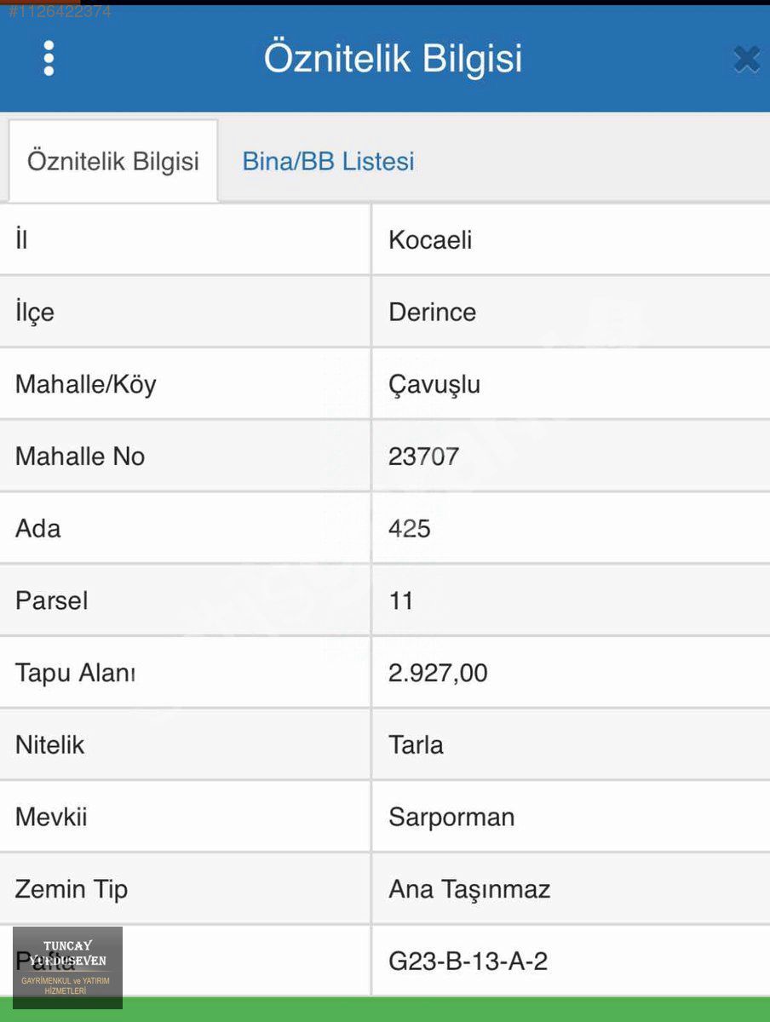
Task: Select the Parsel value 11
Action: coord(401,601)
